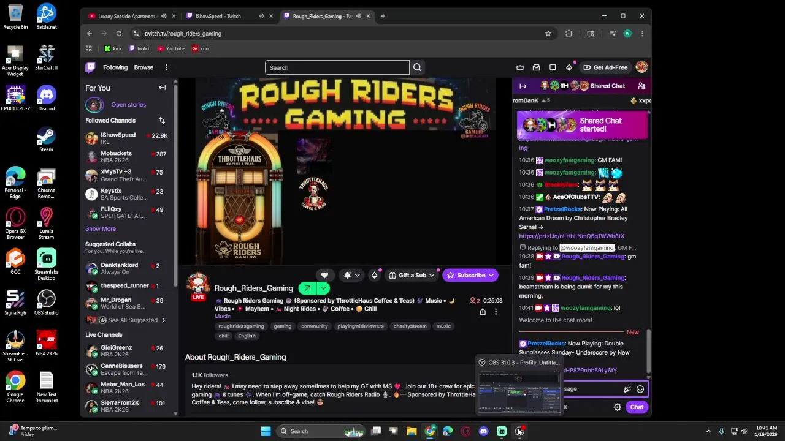Viewport: 785px width, 441px height.
Task: Mute the IShowSpeed browser tab
Action: [261, 16]
